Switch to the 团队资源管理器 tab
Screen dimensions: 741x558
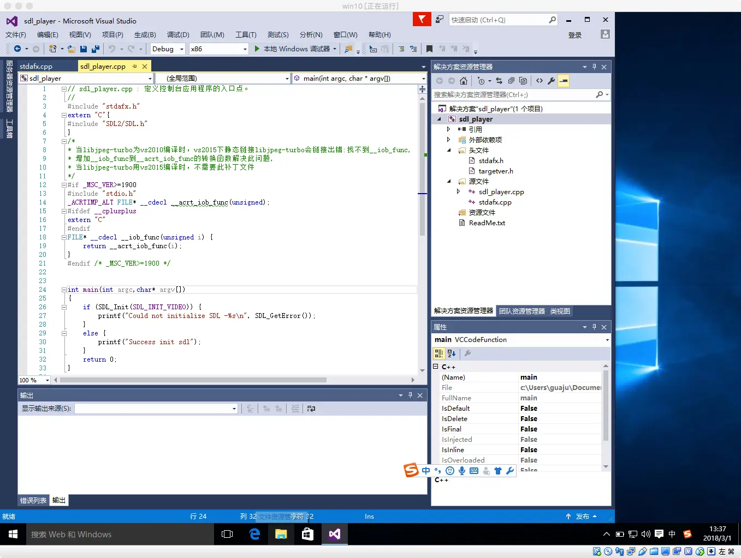click(522, 311)
